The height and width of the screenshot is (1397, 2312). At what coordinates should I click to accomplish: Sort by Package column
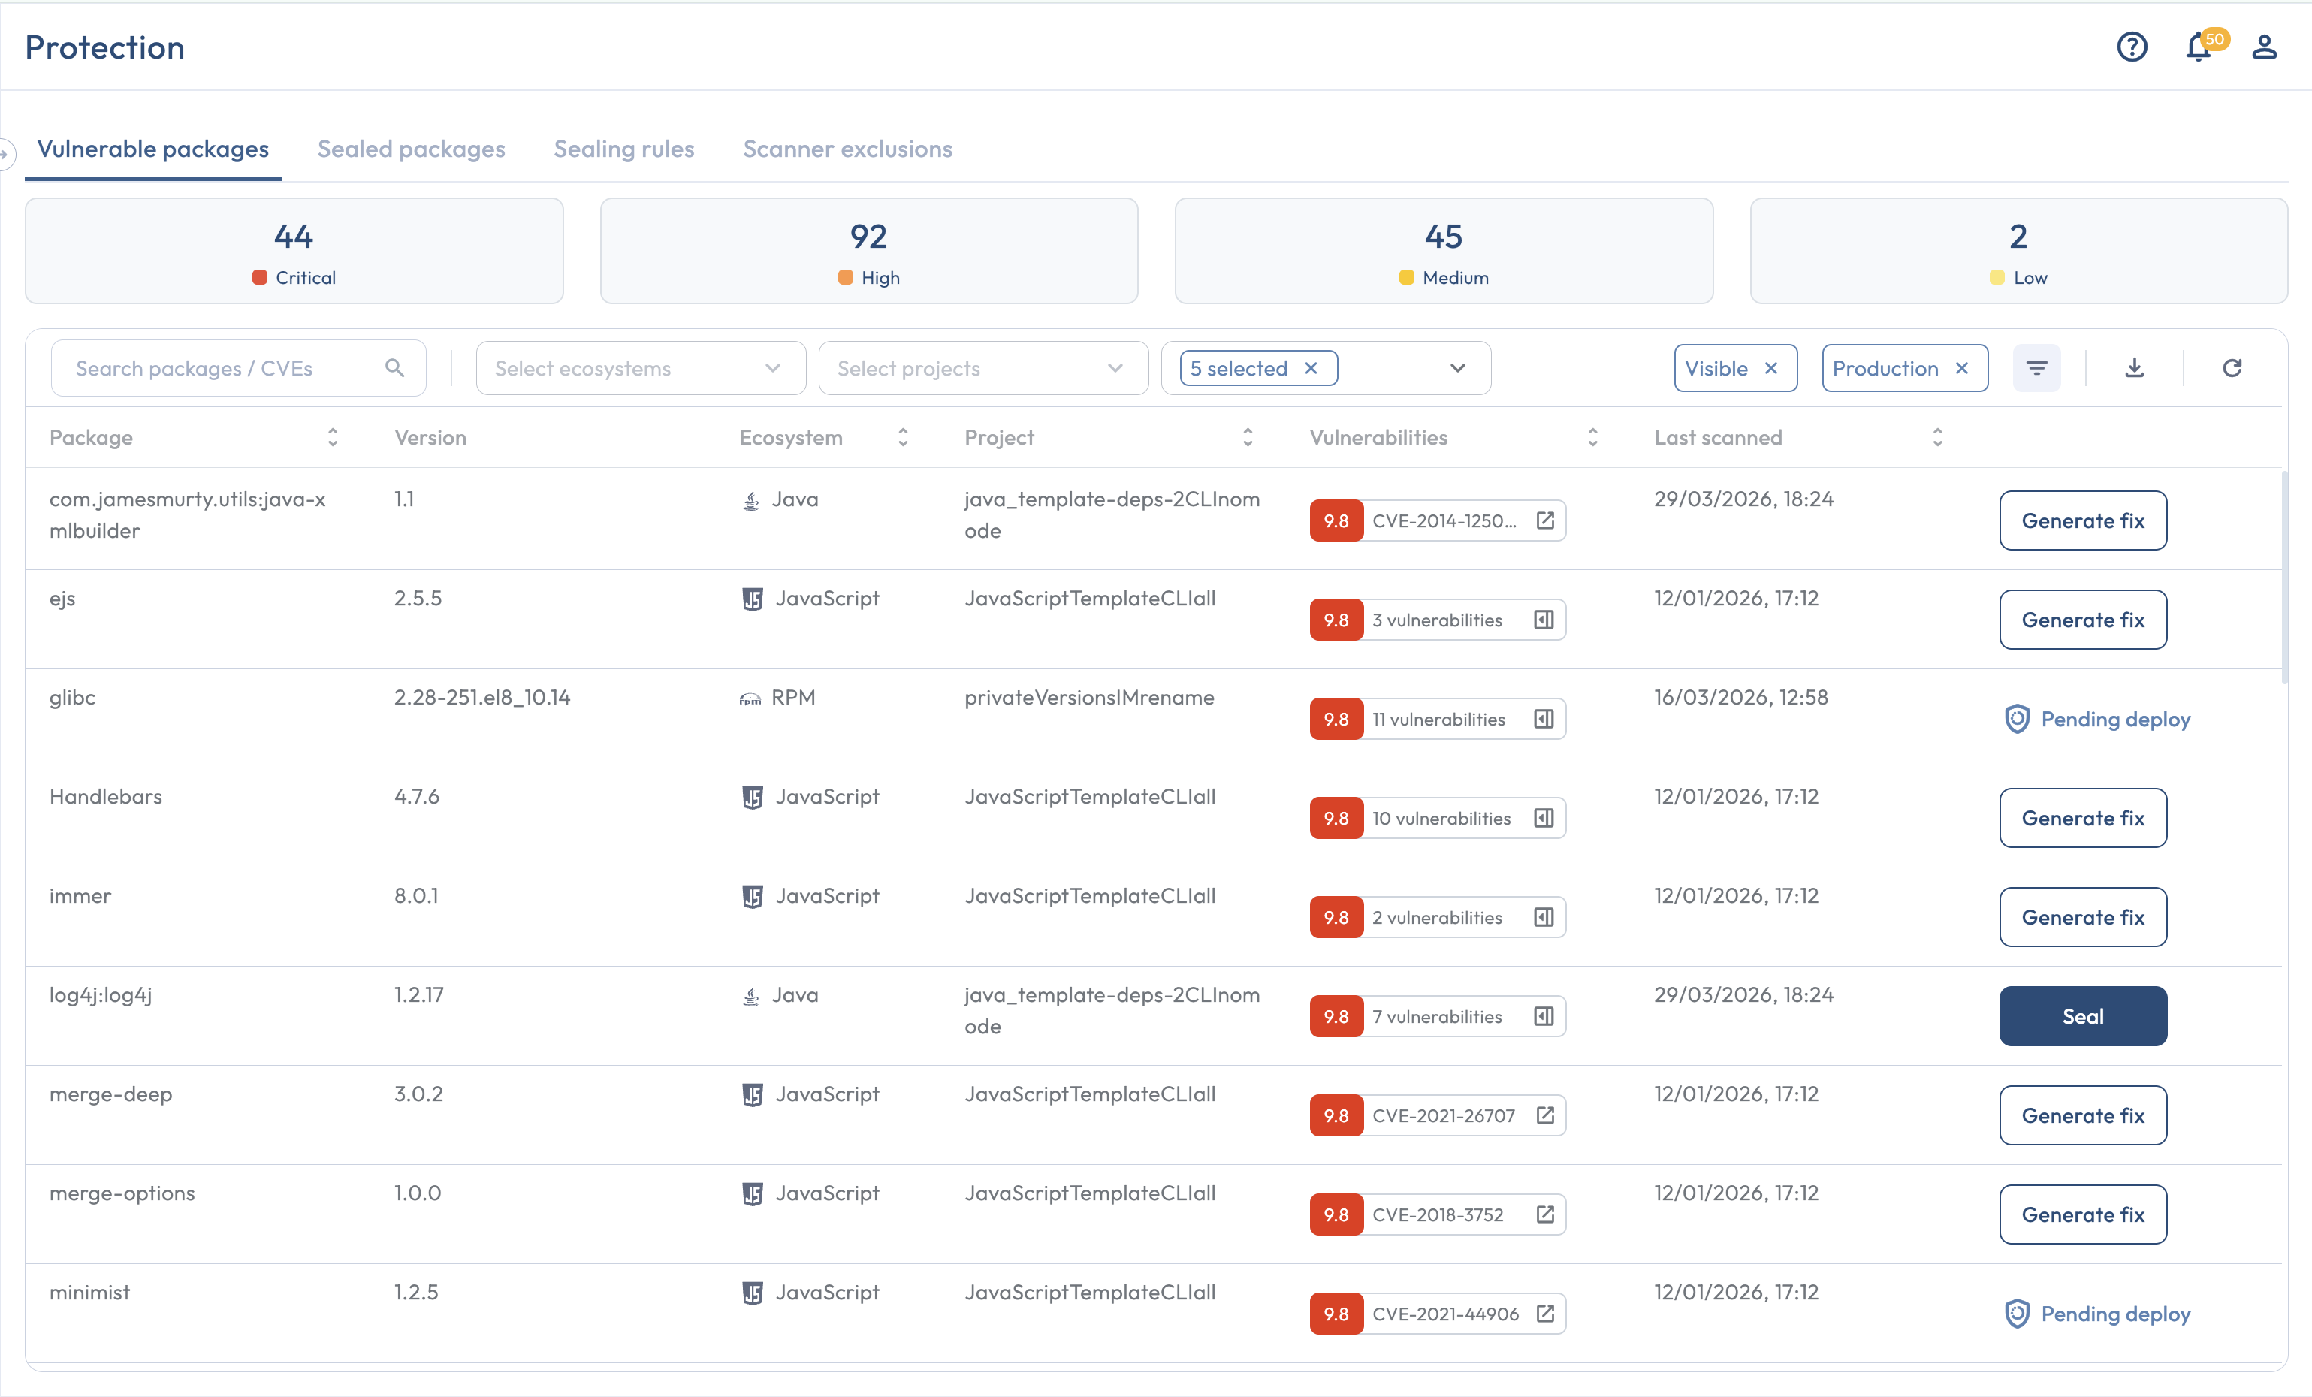(x=332, y=437)
